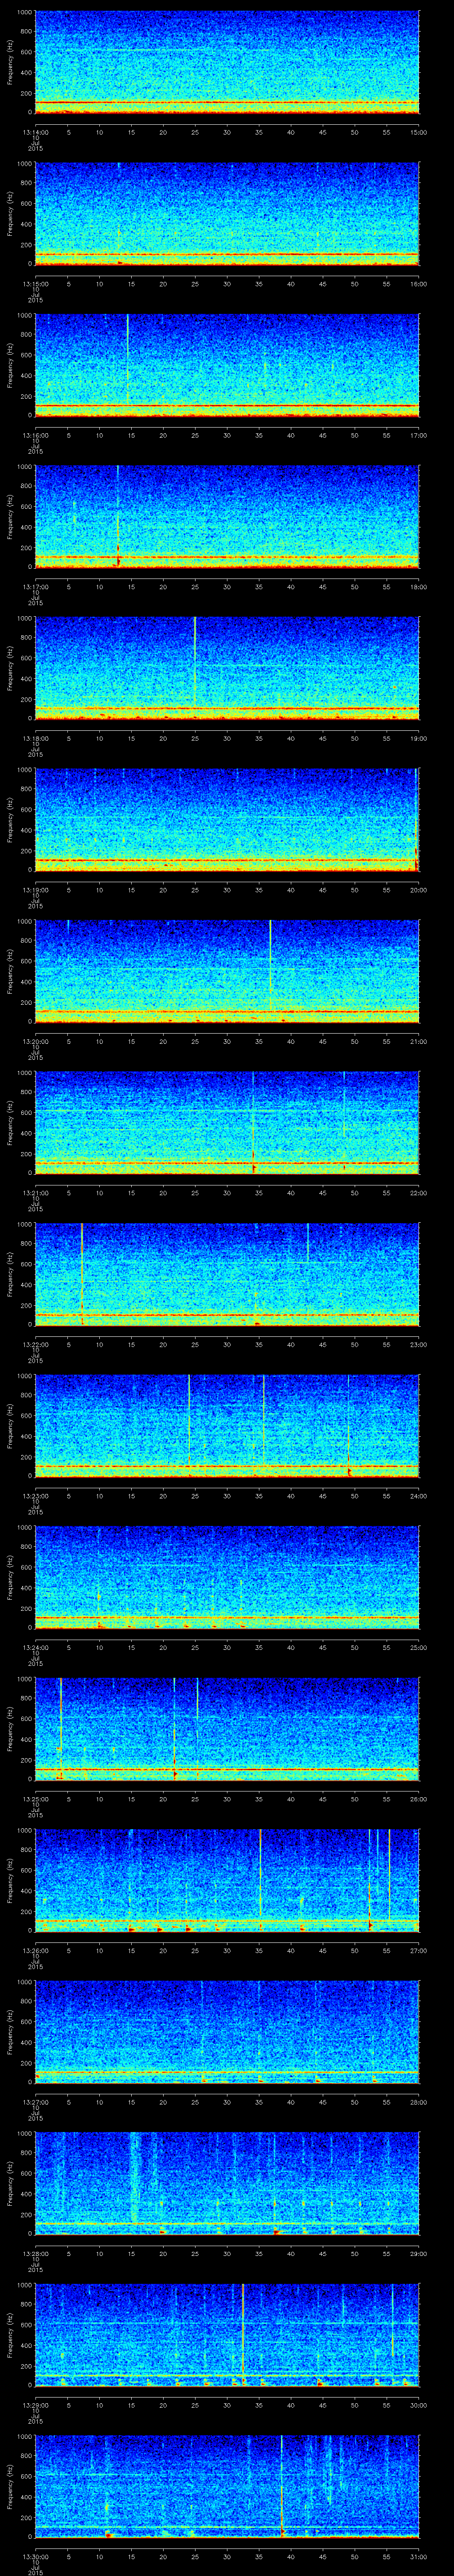Click the spectrogram panel starting at 13:16:00

click(x=227, y=365)
